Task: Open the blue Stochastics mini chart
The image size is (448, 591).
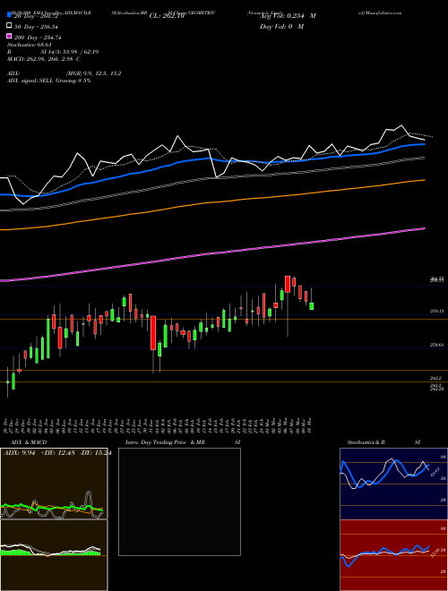Action: pos(393,484)
